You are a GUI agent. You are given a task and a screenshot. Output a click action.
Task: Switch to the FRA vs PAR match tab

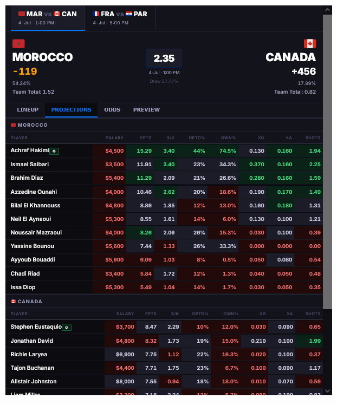point(120,18)
